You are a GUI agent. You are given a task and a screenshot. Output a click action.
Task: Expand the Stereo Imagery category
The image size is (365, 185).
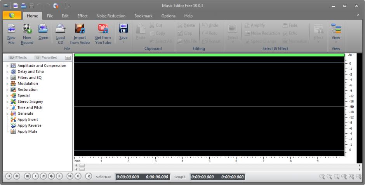(x=7, y=102)
